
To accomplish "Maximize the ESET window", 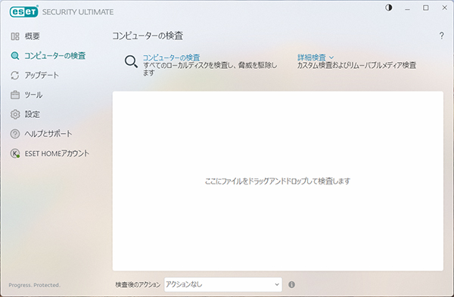I will point(425,8).
